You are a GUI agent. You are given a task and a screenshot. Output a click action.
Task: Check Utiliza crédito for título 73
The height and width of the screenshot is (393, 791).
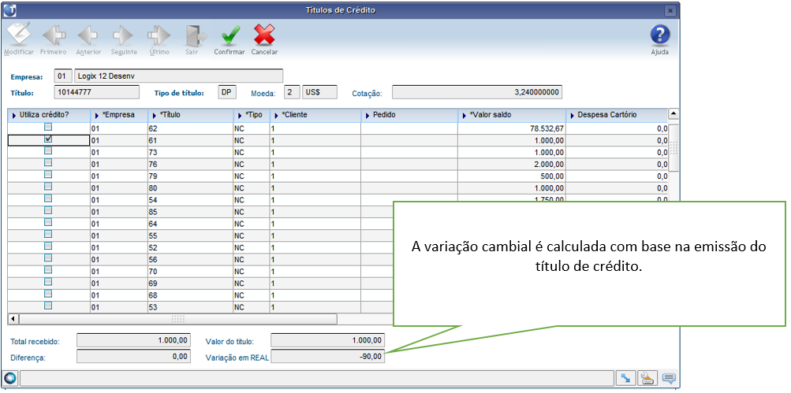click(x=48, y=150)
